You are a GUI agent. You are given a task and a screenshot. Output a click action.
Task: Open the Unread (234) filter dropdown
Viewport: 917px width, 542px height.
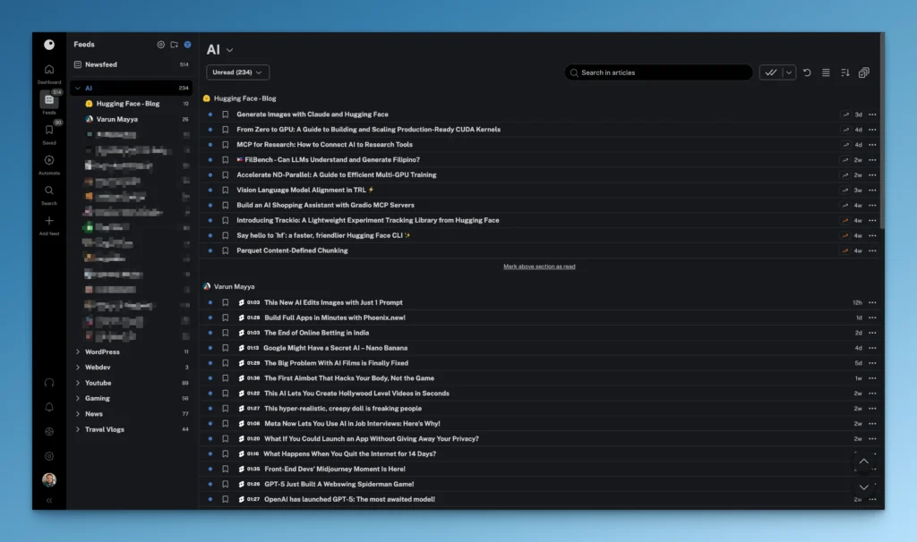click(237, 72)
